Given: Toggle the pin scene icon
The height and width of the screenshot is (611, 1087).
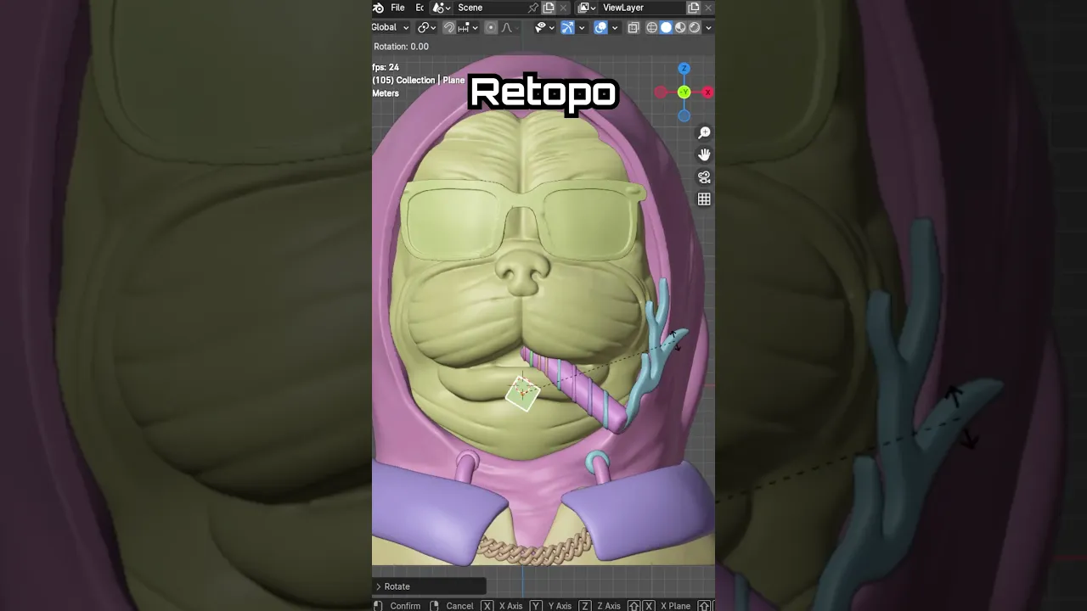Looking at the screenshot, I should (x=533, y=8).
